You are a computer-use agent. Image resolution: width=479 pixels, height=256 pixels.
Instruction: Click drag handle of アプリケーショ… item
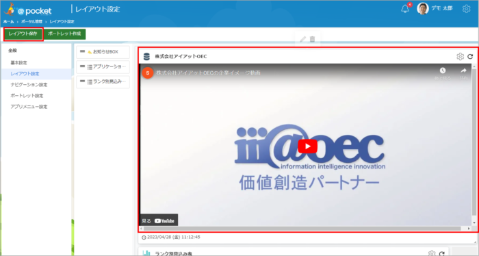(83, 66)
